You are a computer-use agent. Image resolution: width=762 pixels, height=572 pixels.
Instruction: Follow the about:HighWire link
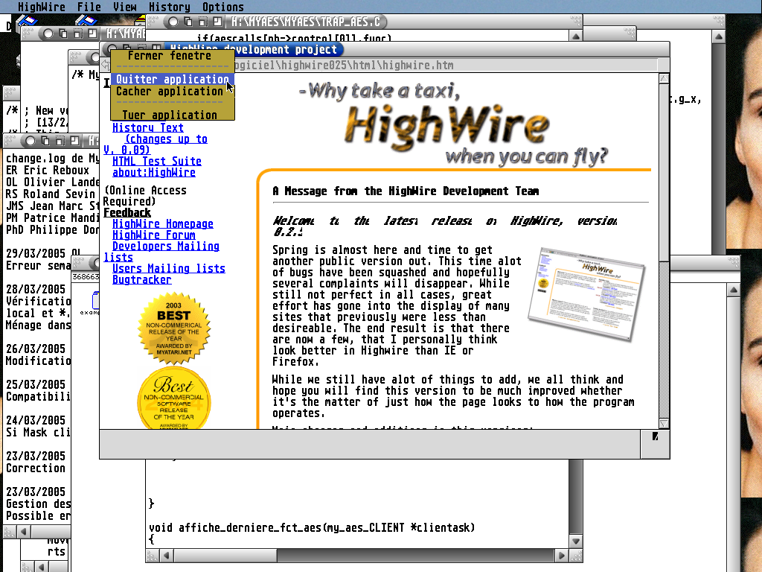[x=153, y=173]
